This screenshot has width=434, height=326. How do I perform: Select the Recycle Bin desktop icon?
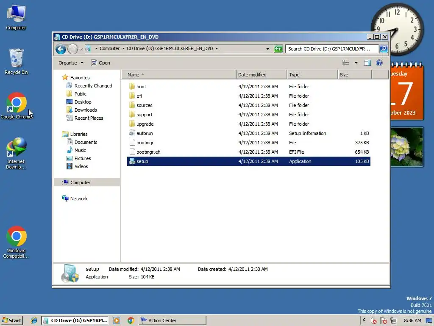pos(16,62)
